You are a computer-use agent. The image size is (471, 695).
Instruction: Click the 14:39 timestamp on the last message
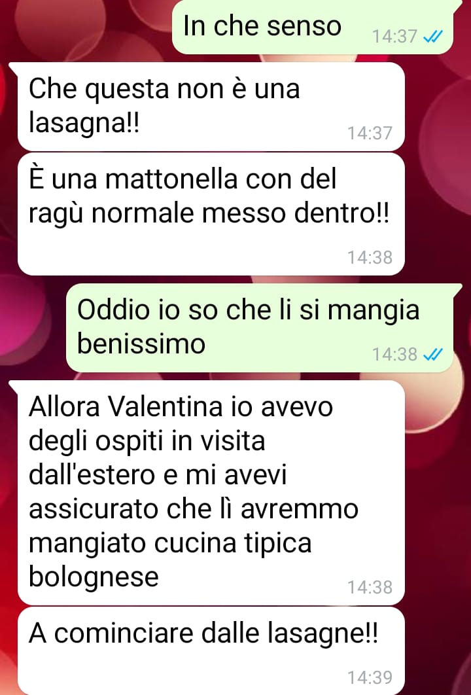[370, 678]
